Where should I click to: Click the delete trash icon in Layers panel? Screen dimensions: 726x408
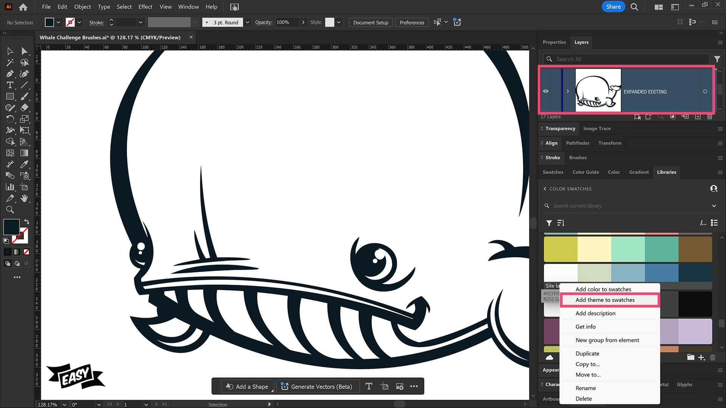[x=710, y=117]
